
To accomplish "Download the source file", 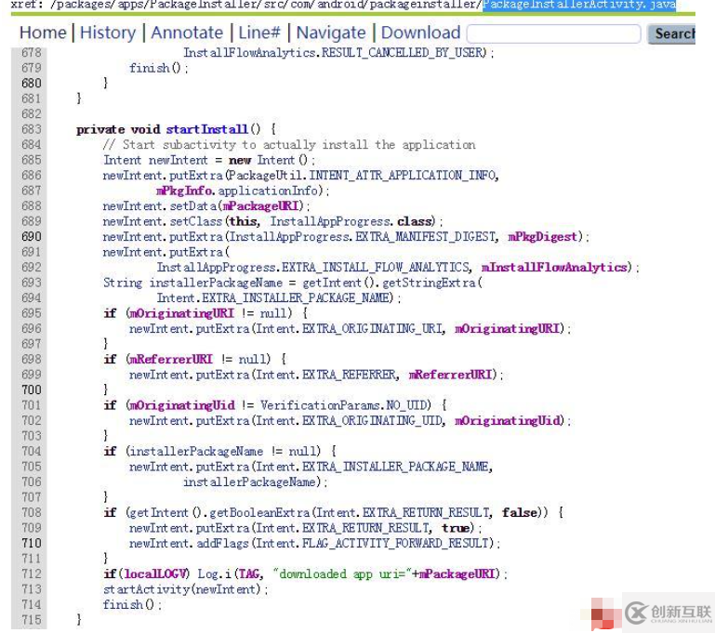I will [x=420, y=33].
